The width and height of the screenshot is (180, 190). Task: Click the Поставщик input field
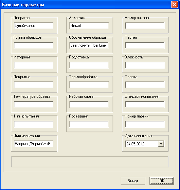[89, 124]
